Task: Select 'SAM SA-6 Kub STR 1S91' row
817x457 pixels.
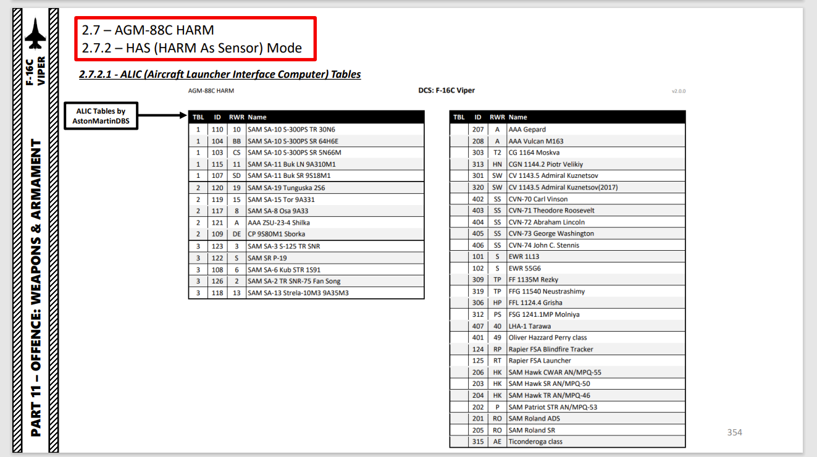Action: click(x=306, y=270)
